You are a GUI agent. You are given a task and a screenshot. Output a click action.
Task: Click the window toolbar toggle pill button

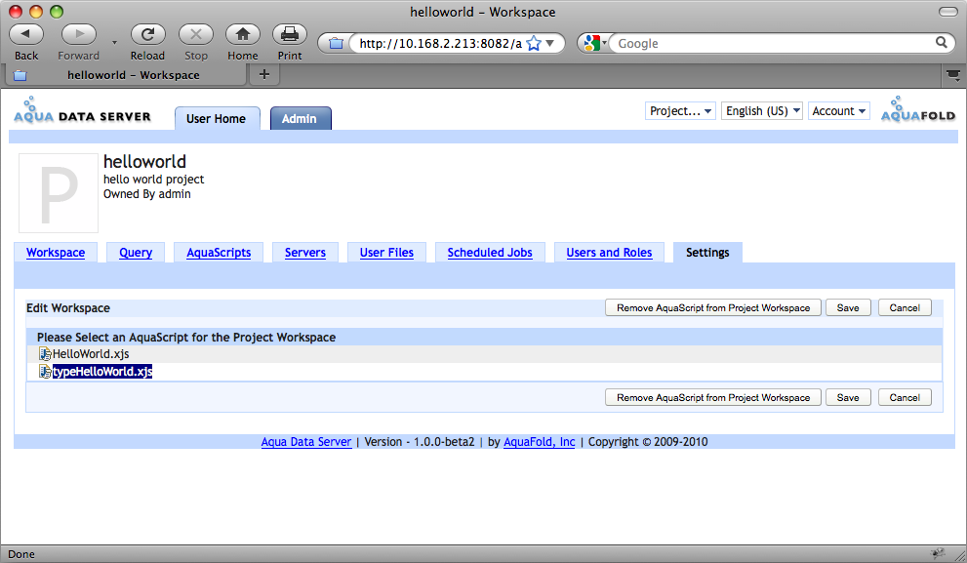click(947, 12)
